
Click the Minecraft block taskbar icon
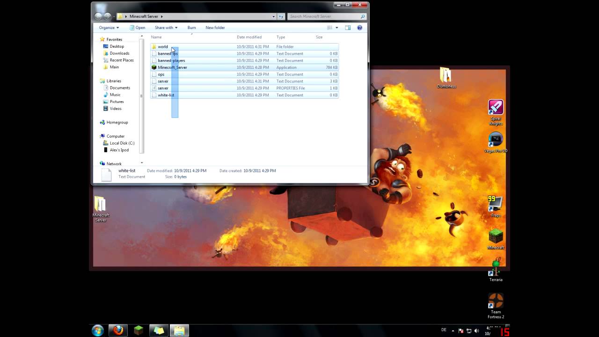(138, 330)
